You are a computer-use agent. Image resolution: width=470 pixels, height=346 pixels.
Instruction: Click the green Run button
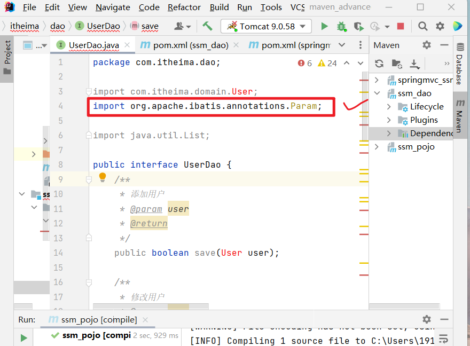(x=324, y=26)
